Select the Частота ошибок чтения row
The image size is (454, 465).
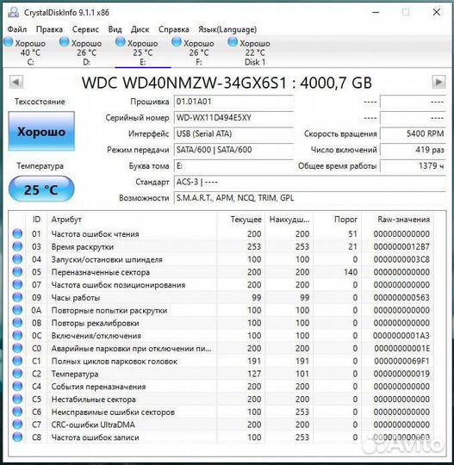[x=221, y=234]
